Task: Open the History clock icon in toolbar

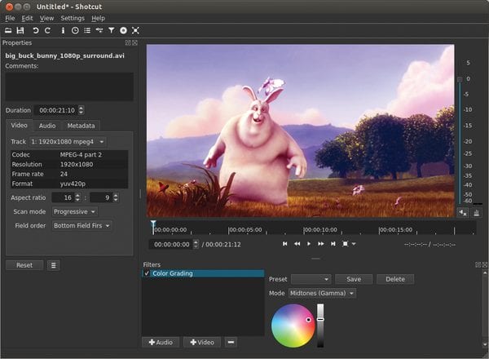Action: [x=75, y=30]
